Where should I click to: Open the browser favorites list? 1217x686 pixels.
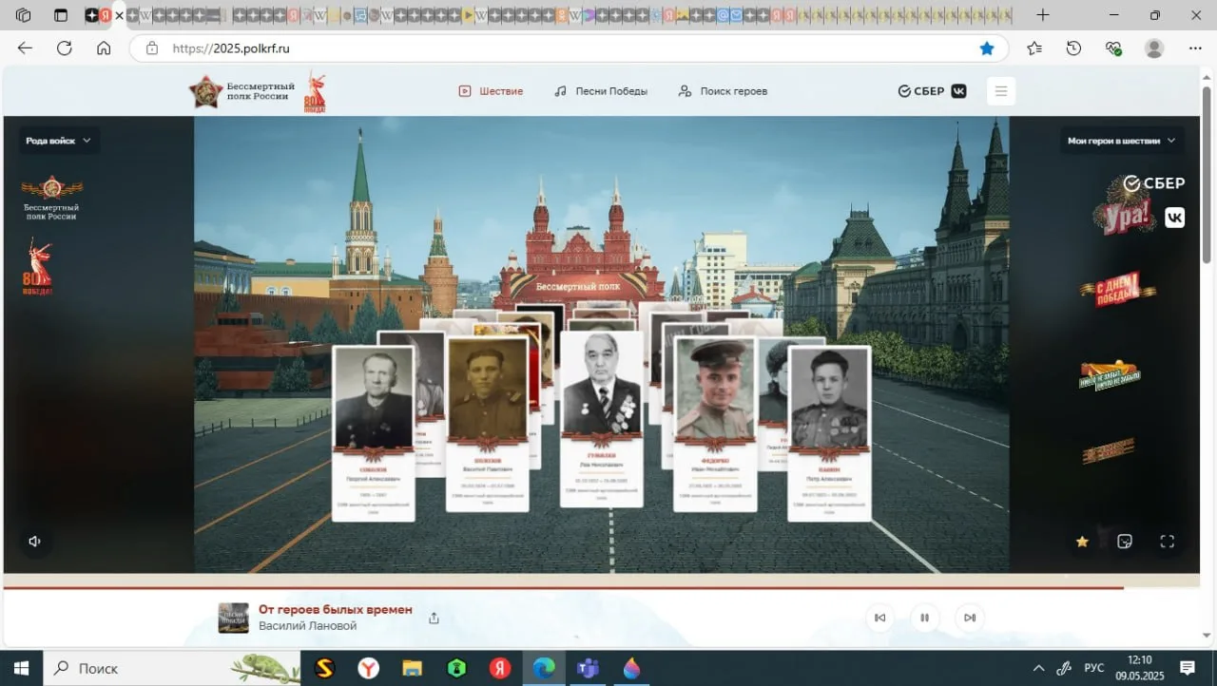[x=1034, y=48]
